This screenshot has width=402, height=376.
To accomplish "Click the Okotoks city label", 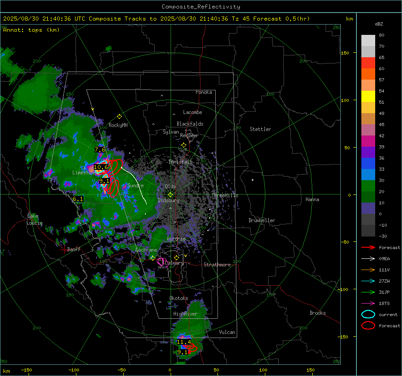I will pos(179,298).
